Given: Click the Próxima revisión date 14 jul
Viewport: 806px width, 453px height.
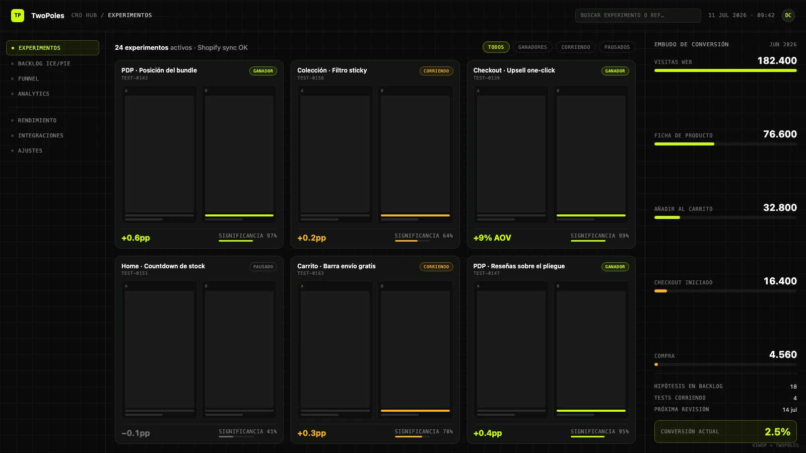Looking at the screenshot, I should click(789, 410).
